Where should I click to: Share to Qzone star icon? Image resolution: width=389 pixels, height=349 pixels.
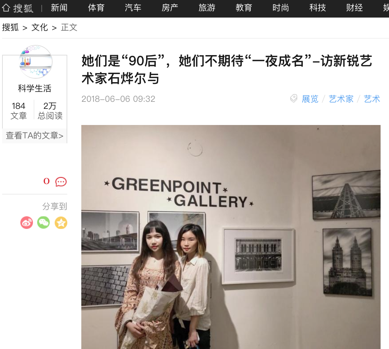(x=61, y=223)
